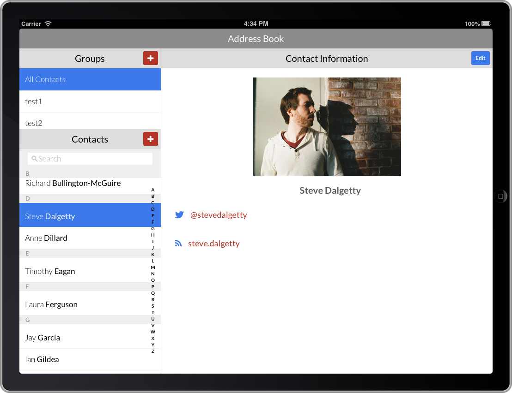
Task: Click the 100% battery percentage
Action: tap(472, 24)
